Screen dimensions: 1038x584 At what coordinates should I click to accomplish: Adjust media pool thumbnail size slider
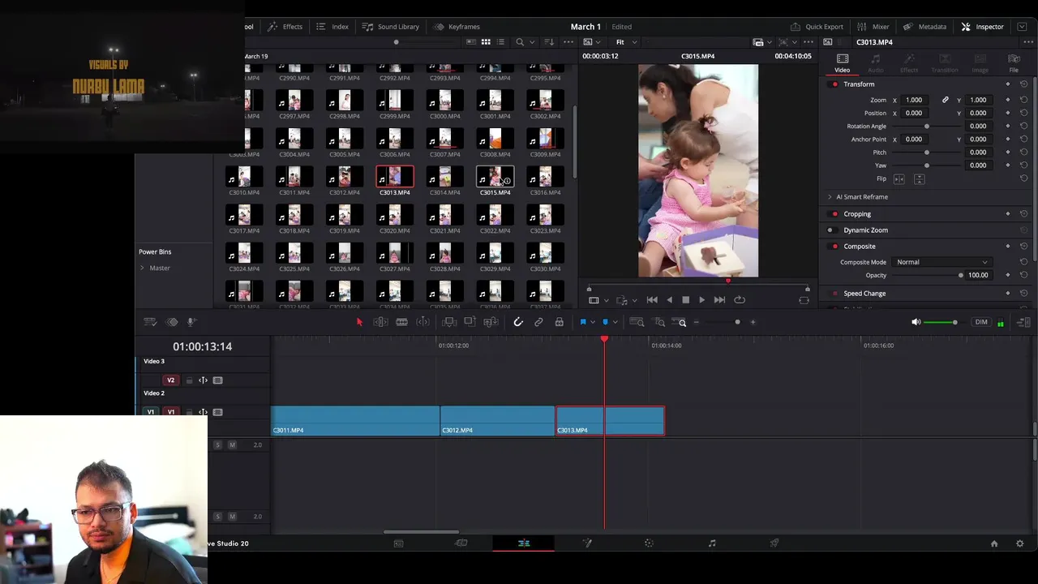(x=396, y=42)
